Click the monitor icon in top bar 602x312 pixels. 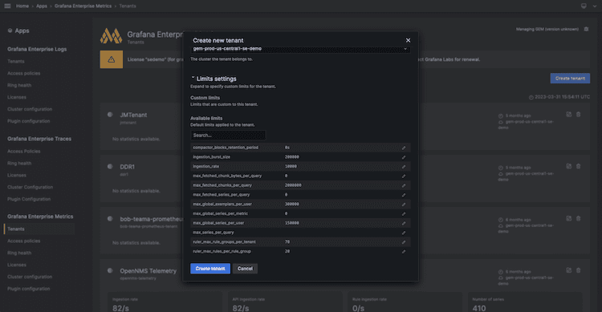[584, 6]
